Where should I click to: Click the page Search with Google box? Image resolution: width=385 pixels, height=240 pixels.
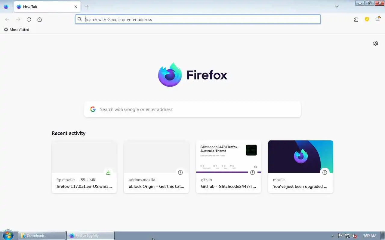(x=192, y=109)
